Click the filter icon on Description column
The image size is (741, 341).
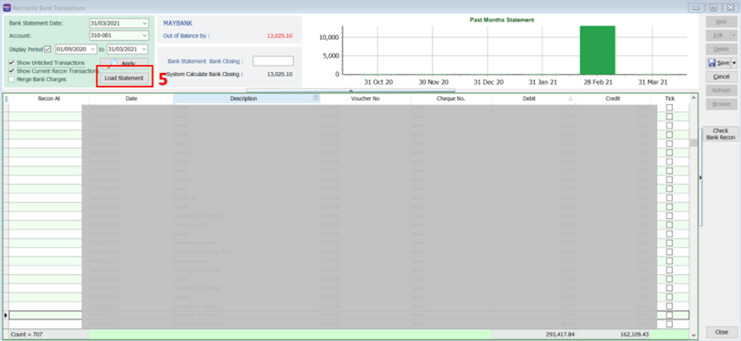[316, 98]
